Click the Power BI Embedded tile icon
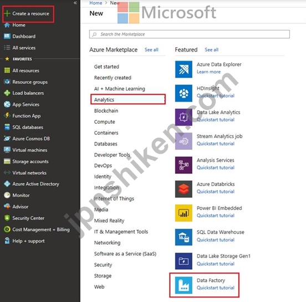 click(183, 213)
